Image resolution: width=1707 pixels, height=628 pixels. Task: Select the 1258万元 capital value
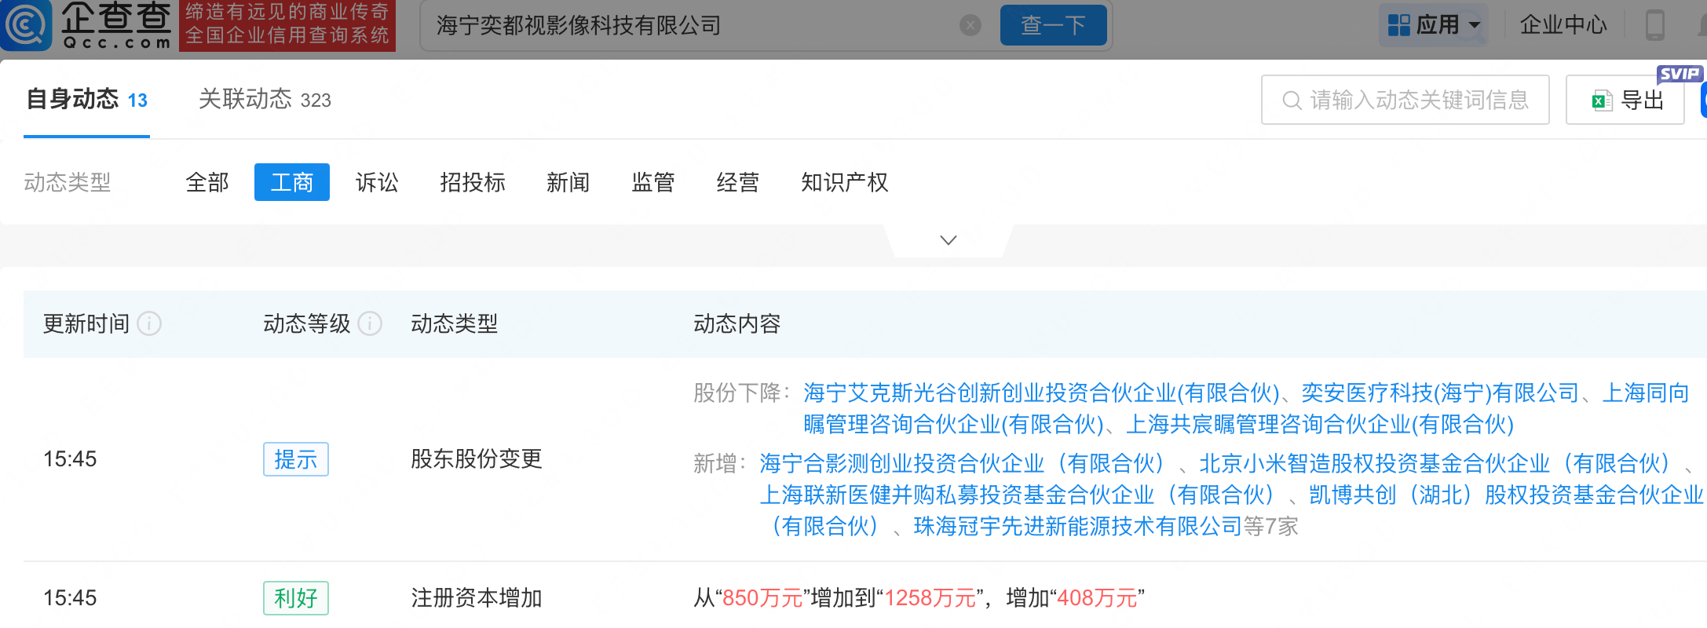pyautogui.click(x=930, y=598)
